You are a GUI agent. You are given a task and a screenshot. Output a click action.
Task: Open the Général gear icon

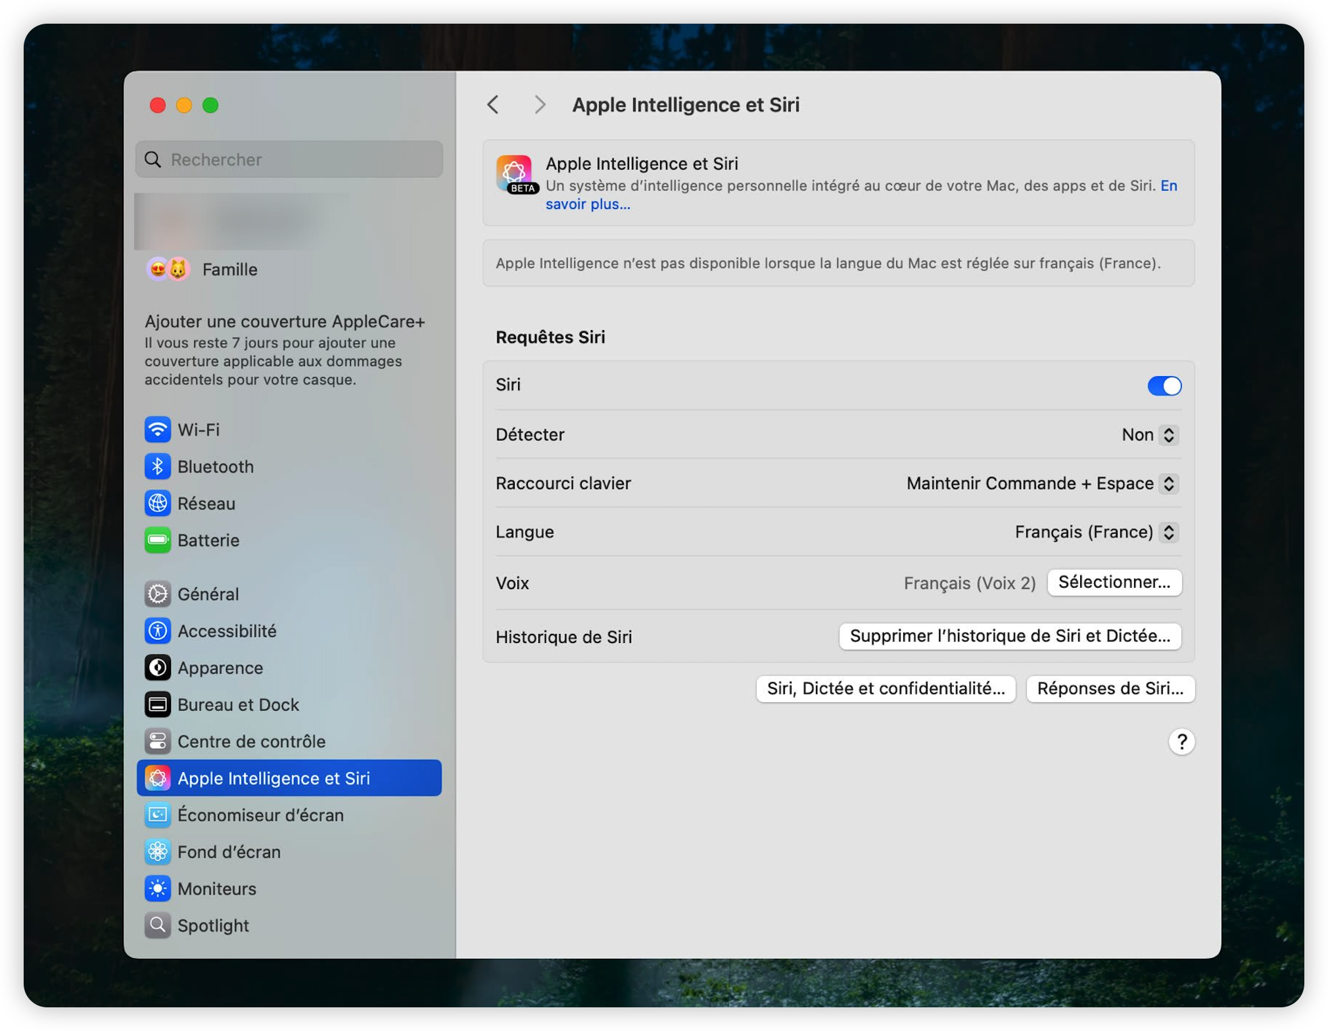(157, 594)
